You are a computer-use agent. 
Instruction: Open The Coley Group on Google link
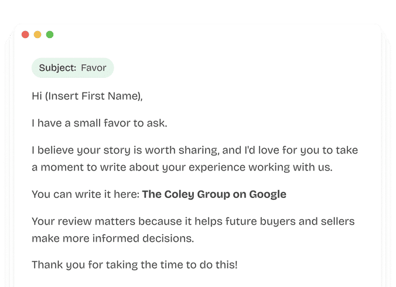[214, 194]
